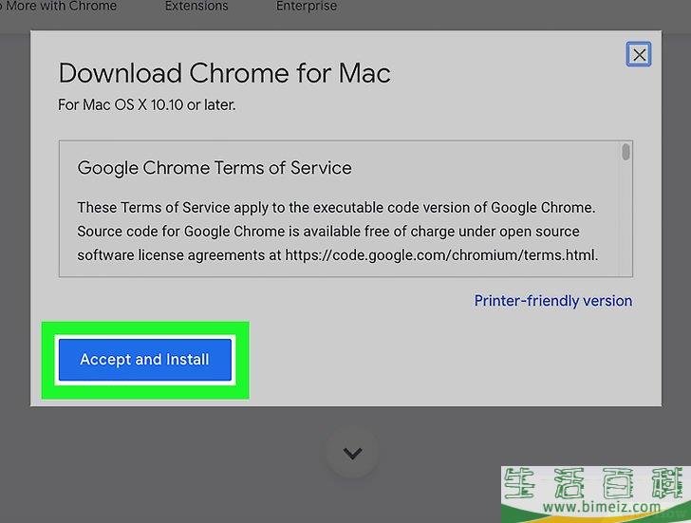This screenshot has width=691, height=523.
Task: Click the line starting 'Source code for Google Chrome'
Action: click(x=328, y=232)
